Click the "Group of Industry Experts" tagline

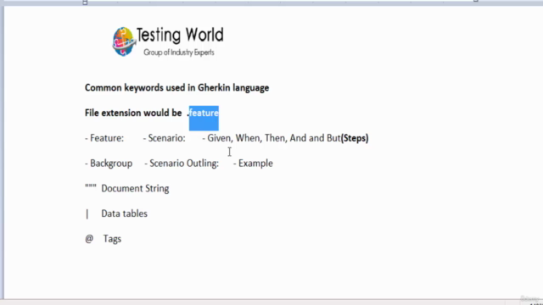click(179, 53)
